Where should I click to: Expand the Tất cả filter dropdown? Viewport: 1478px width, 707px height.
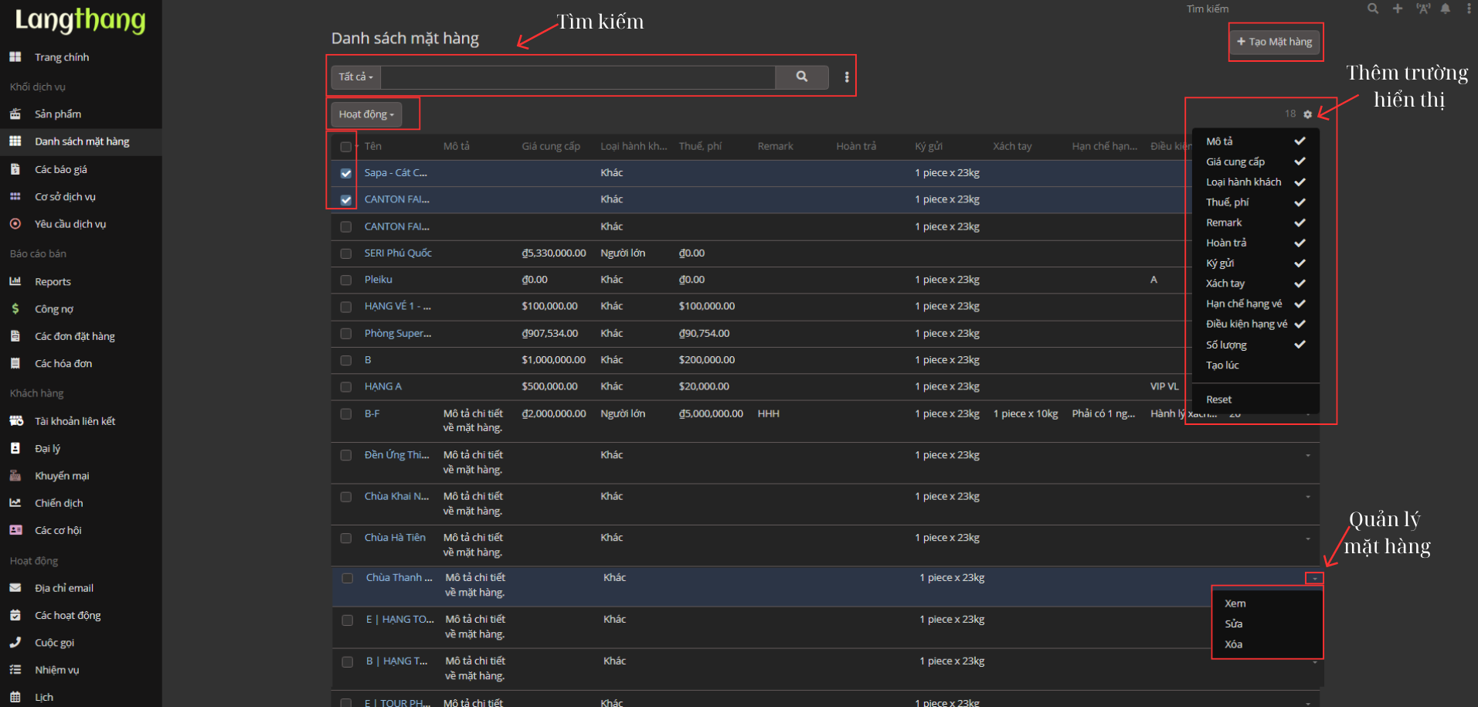355,77
